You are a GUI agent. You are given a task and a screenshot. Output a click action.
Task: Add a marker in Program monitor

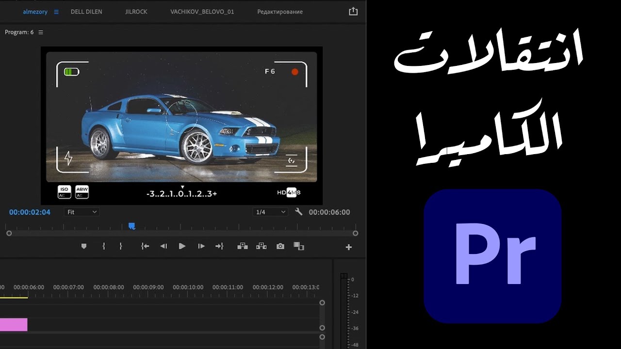[x=83, y=246]
